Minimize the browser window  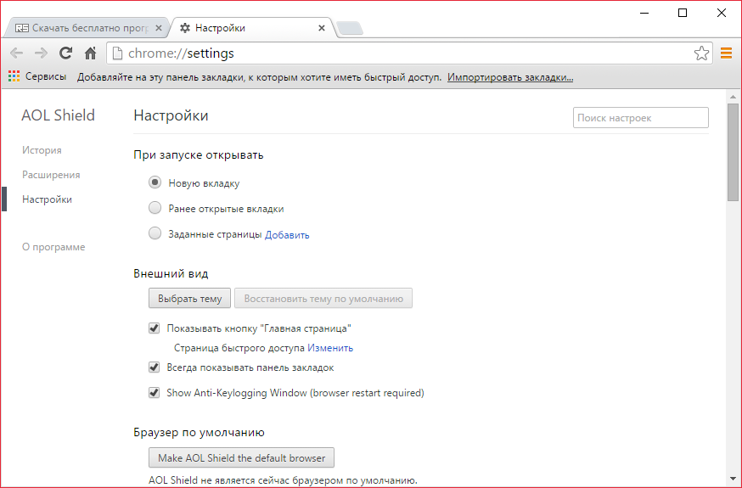644,13
